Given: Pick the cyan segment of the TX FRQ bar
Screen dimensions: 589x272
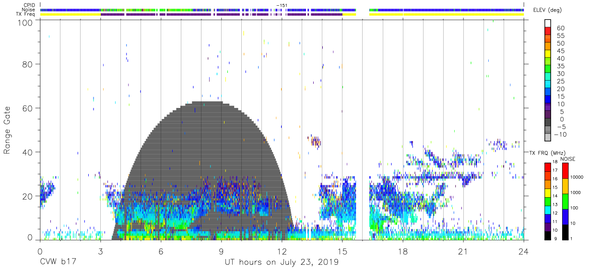Looking at the screenshot, I should point(548,210).
